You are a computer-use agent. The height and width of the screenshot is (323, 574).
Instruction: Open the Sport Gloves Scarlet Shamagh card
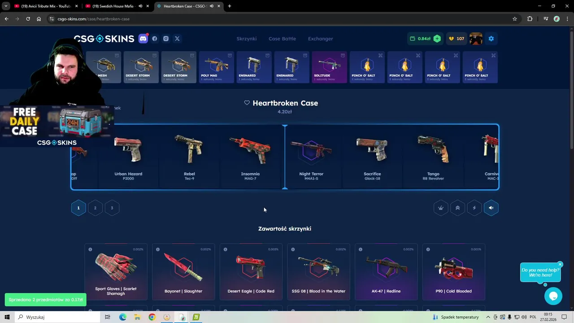coord(116,271)
